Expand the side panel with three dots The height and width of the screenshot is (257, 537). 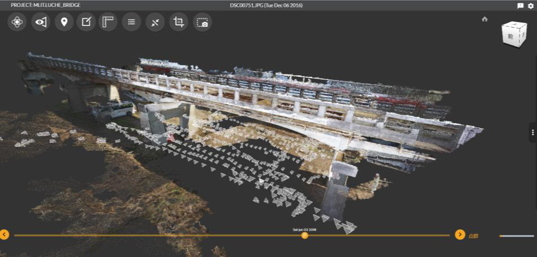click(533, 132)
